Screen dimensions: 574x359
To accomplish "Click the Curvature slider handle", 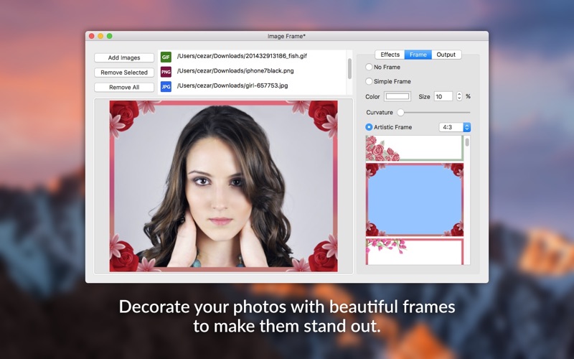I will tap(400, 112).
